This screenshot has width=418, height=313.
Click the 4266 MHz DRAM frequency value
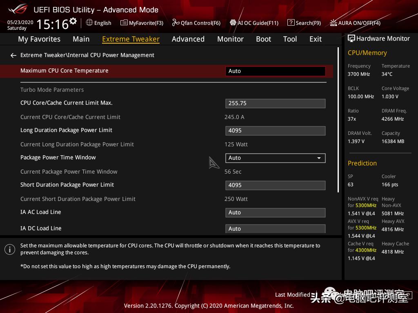tap(392, 119)
